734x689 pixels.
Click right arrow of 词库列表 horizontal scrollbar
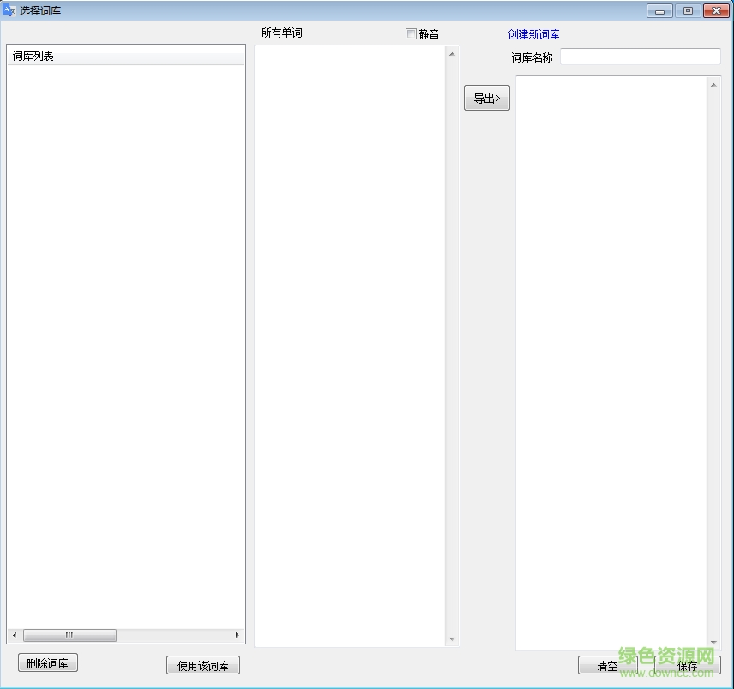[237, 635]
